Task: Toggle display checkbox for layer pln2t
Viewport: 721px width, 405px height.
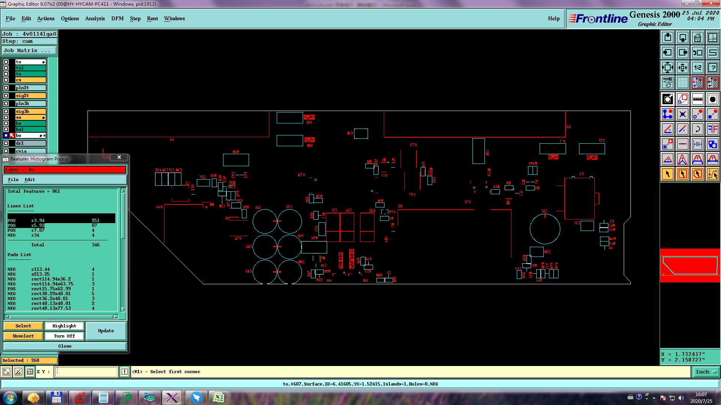Action: pos(6,88)
